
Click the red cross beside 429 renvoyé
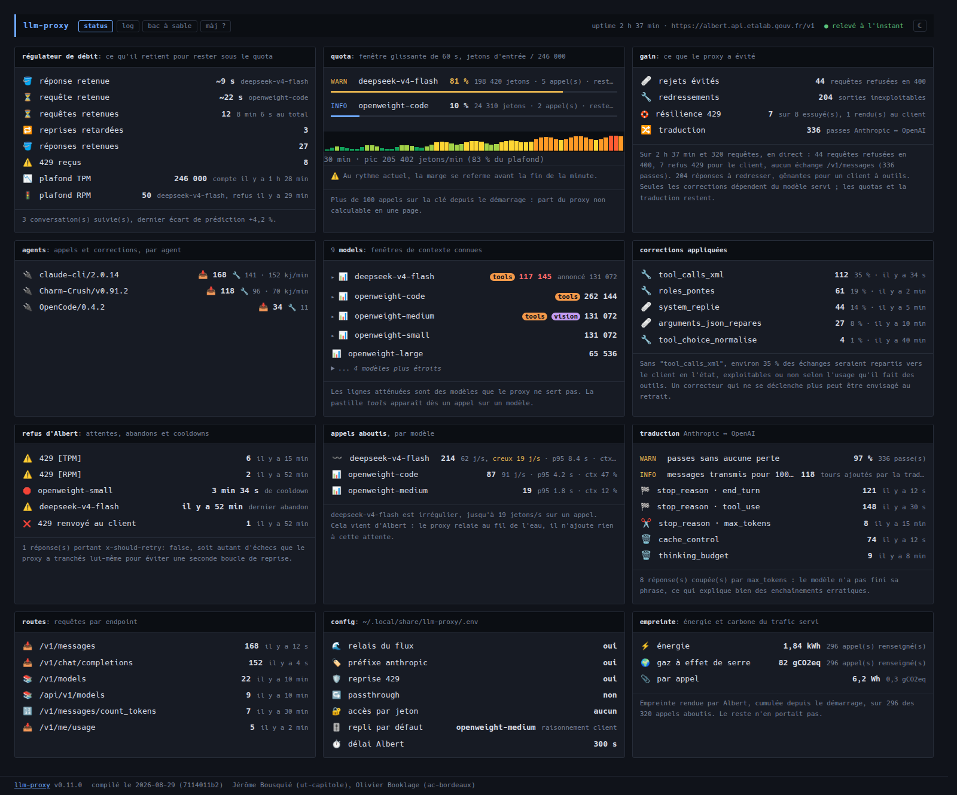[27, 524]
